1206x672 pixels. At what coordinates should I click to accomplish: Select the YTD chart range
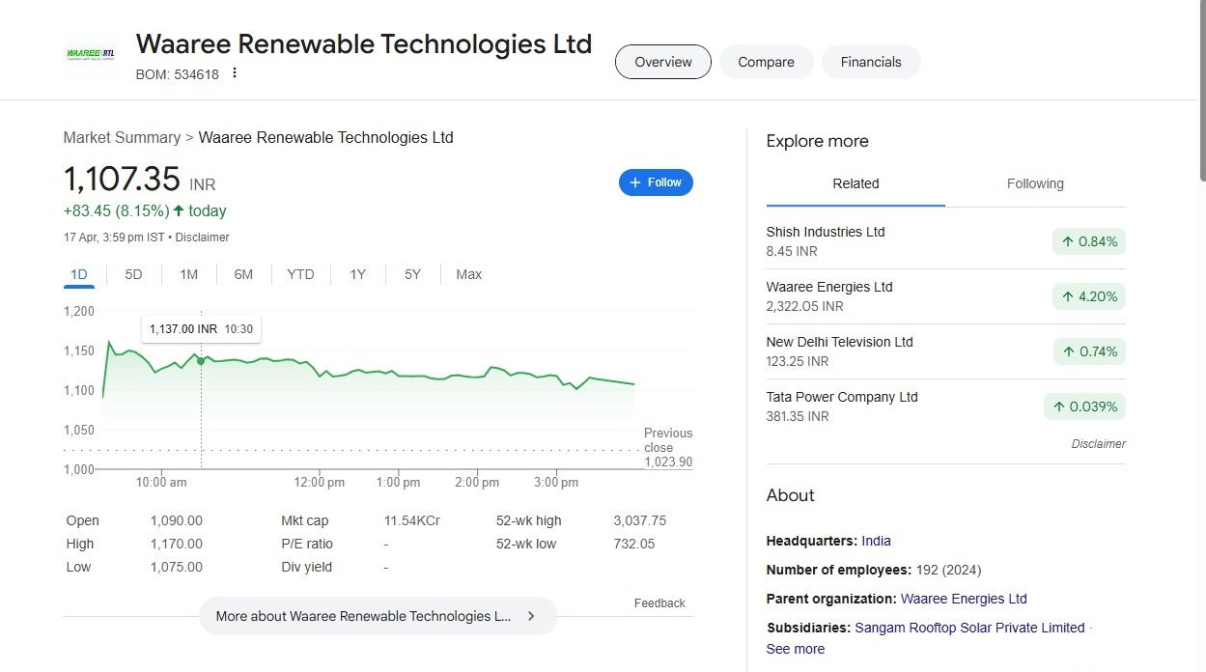(300, 274)
